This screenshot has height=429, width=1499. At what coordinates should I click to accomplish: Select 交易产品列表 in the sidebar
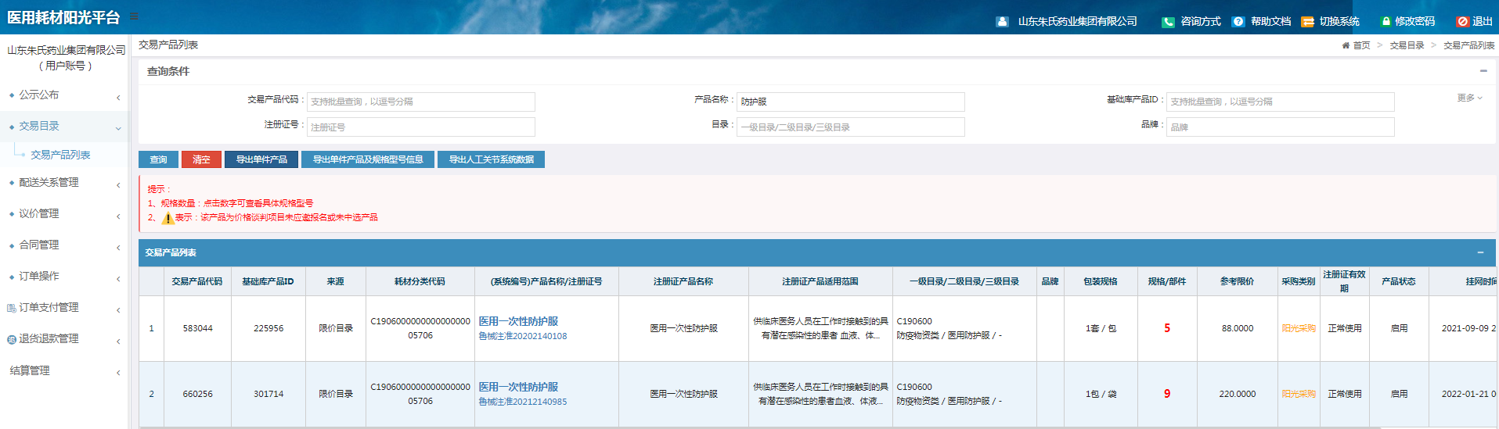pyautogui.click(x=60, y=155)
